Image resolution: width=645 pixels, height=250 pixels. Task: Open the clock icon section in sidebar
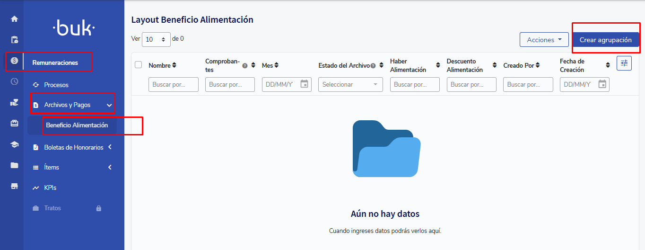tap(14, 81)
